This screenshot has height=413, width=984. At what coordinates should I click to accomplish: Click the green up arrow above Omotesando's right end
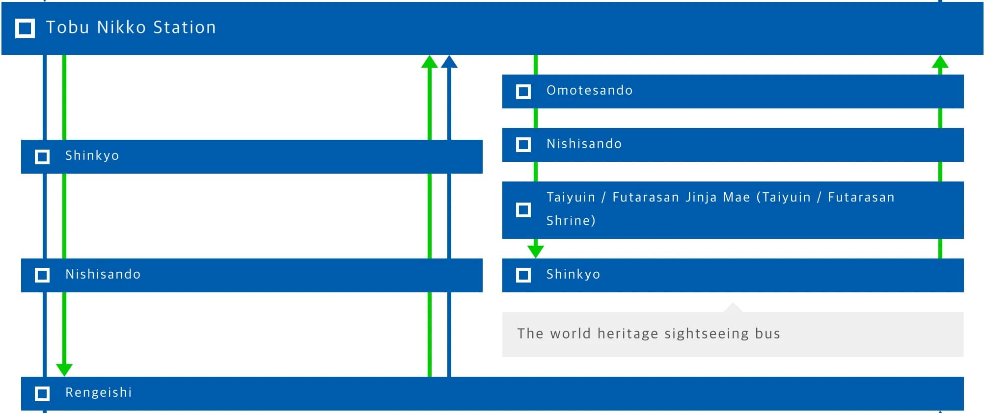pos(940,62)
